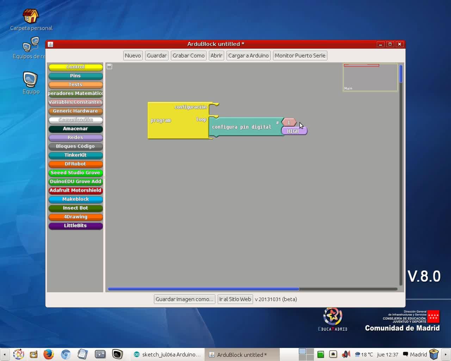Open the Equipo desktop icon
Viewport: 451px width, 361px height.
click(x=30, y=80)
